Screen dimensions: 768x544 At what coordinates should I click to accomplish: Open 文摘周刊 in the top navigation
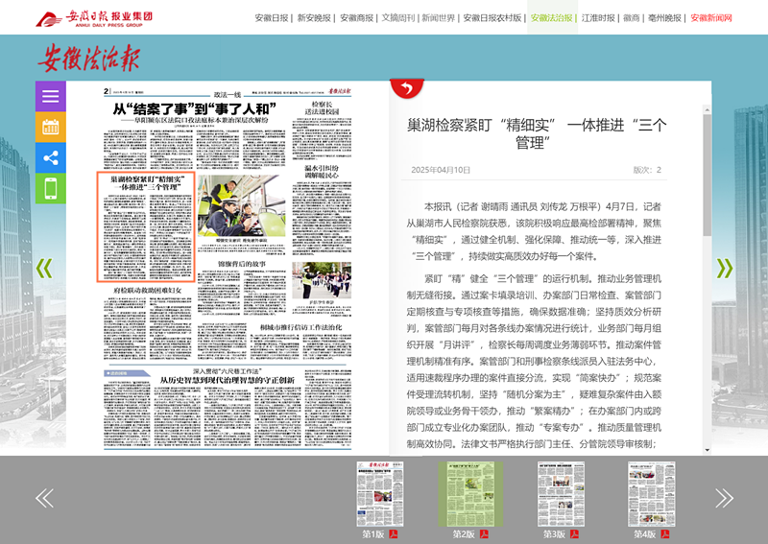398,18
